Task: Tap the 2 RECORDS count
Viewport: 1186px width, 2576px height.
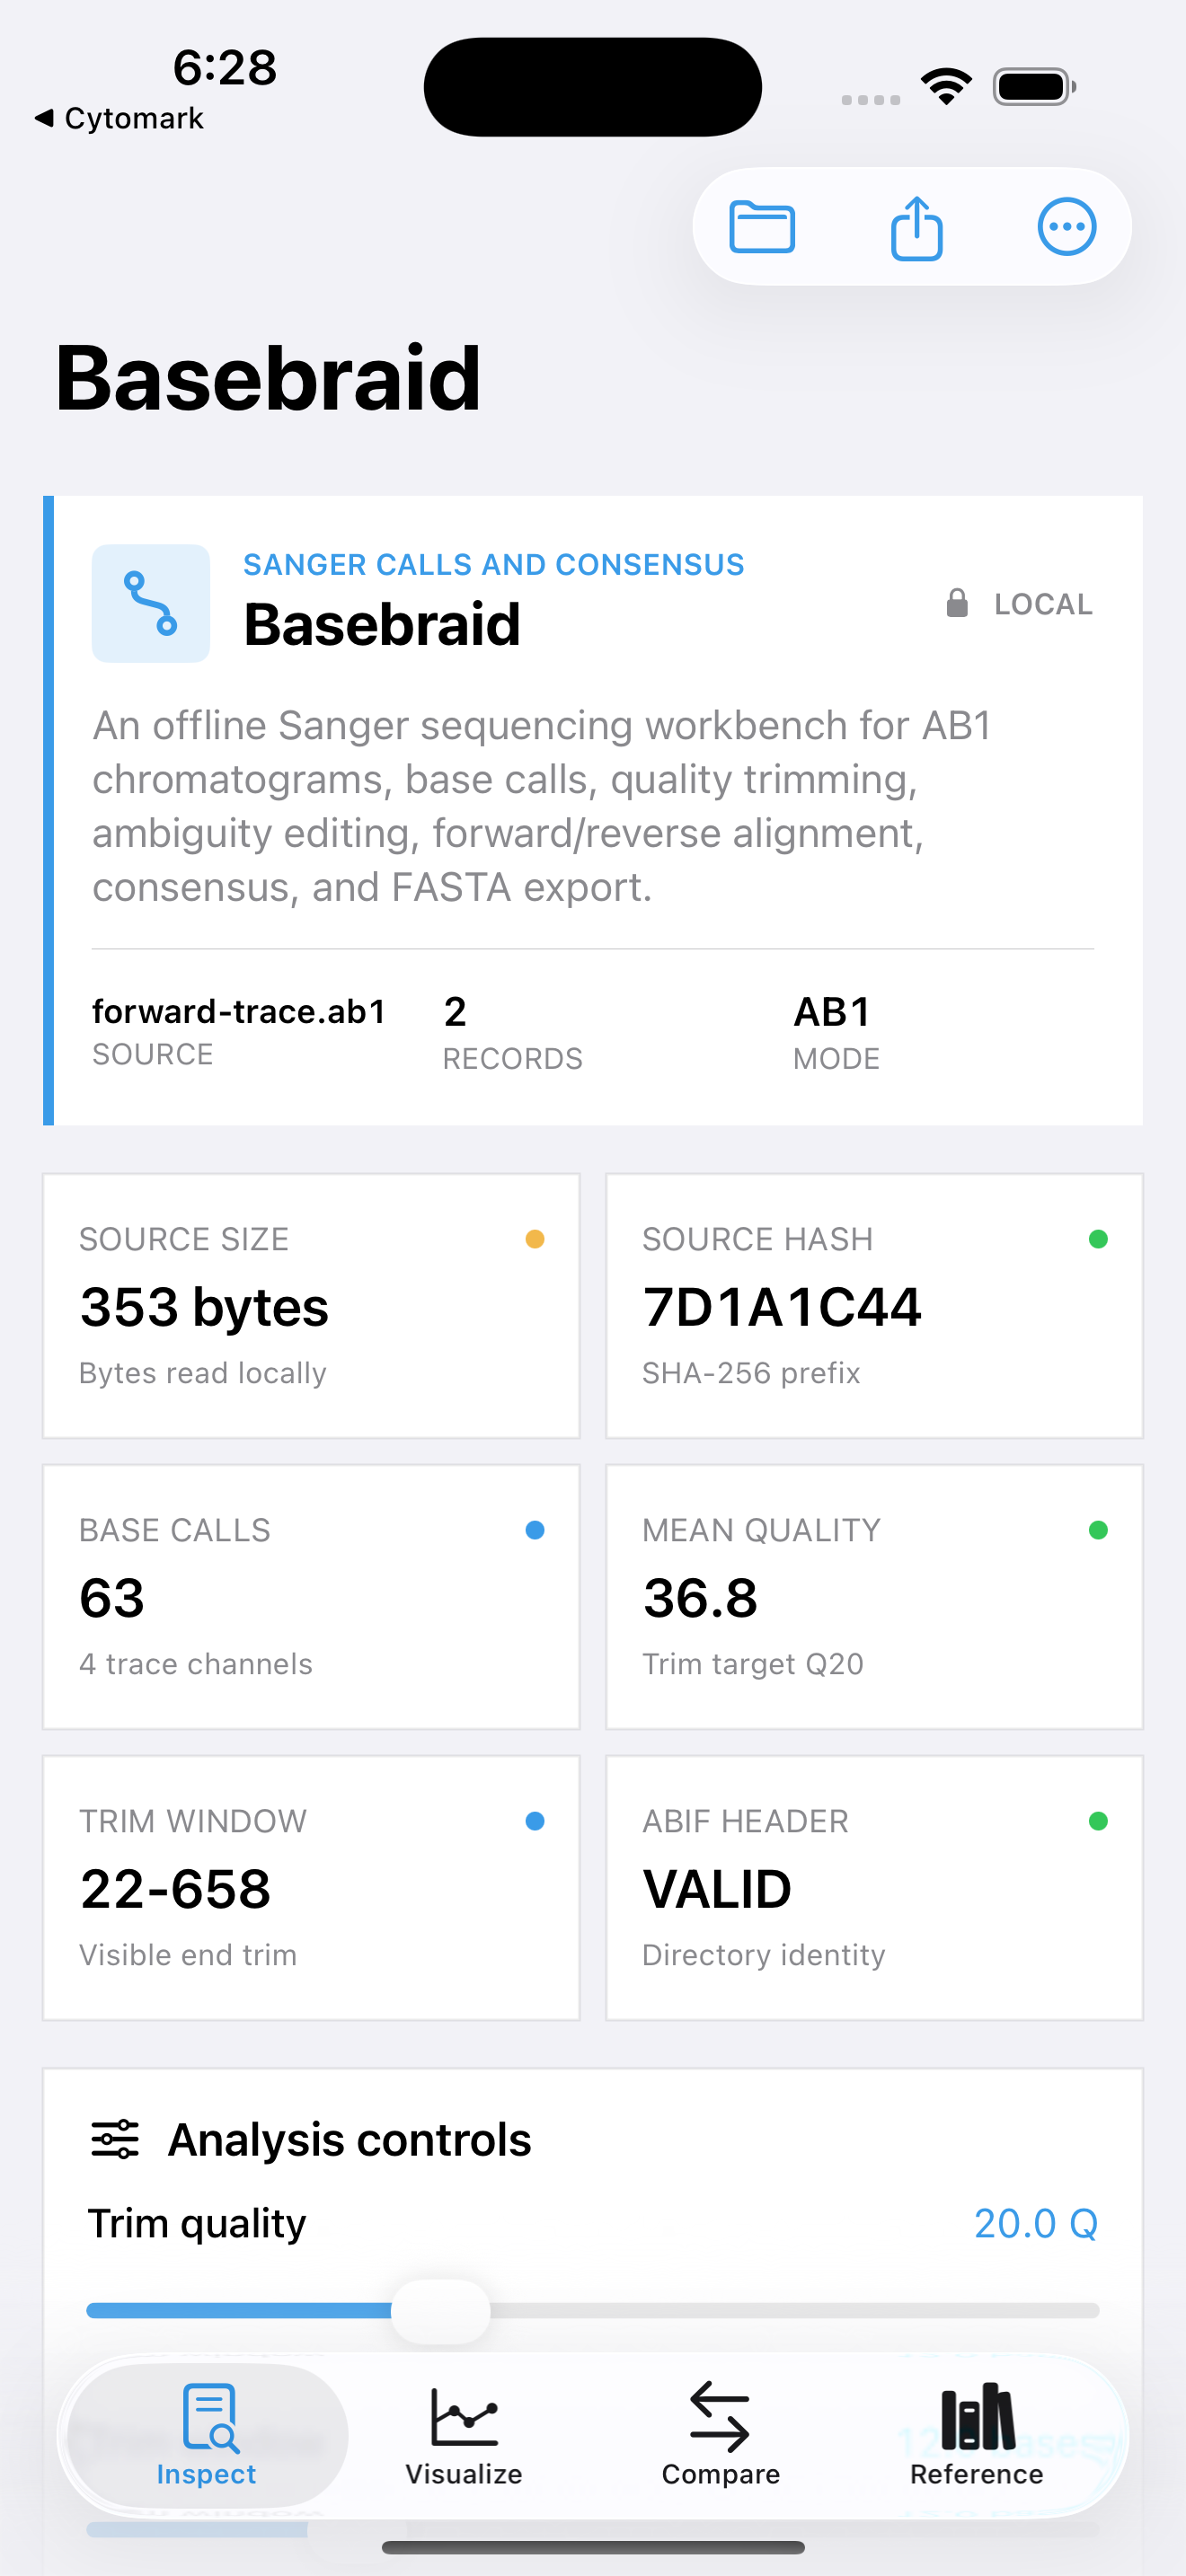Action: pyautogui.click(x=512, y=1032)
